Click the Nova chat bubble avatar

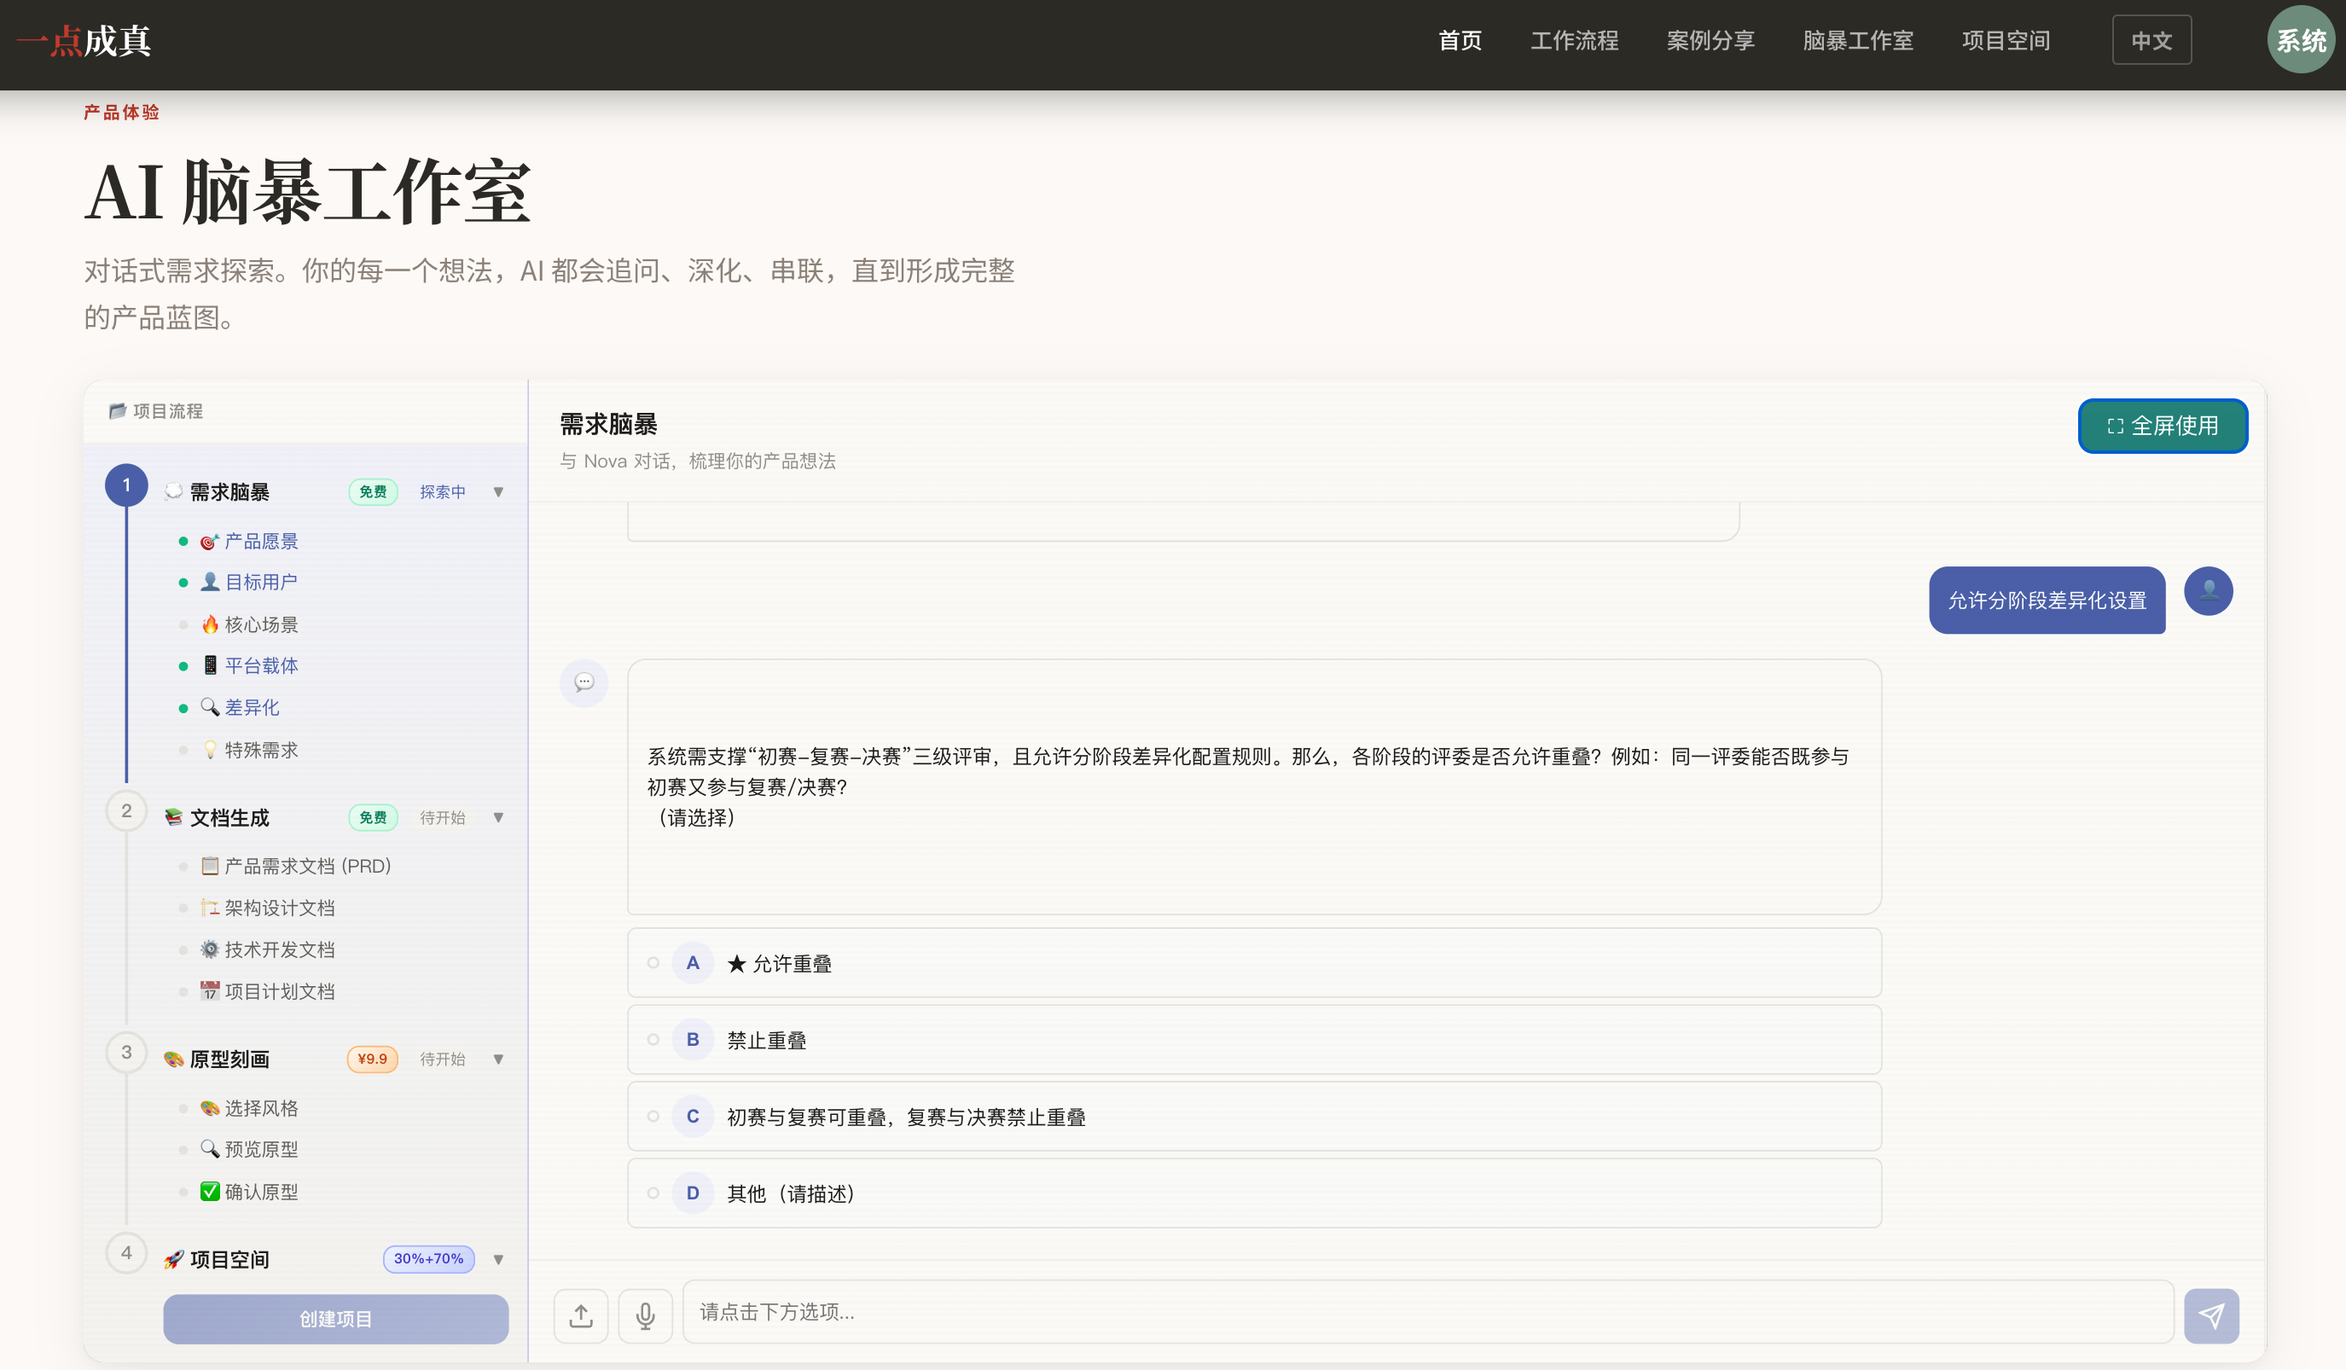click(584, 682)
